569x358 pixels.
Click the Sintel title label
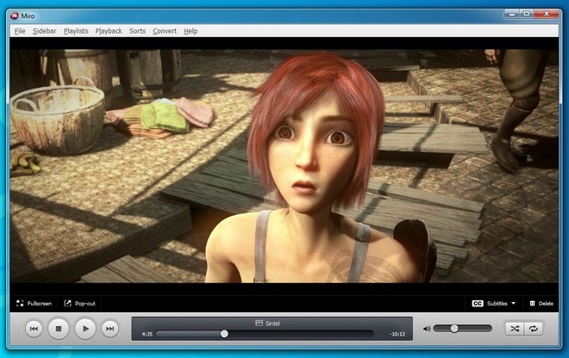tap(268, 324)
